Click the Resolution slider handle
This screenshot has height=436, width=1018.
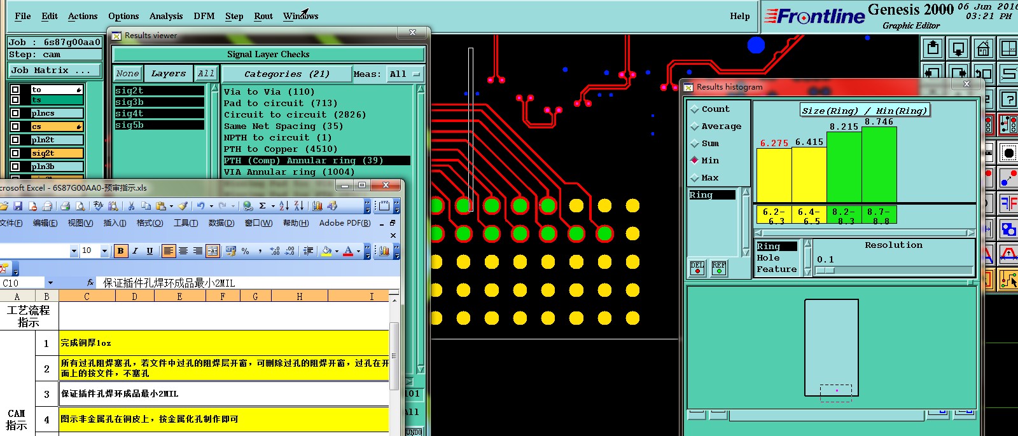pyautogui.click(x=825, y=271)
